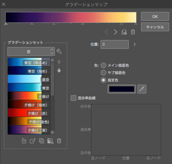Click the OK button
Image resolution: width=172 pixels, height=164 pixels.
pyautogui.click(x=155, y=17)
